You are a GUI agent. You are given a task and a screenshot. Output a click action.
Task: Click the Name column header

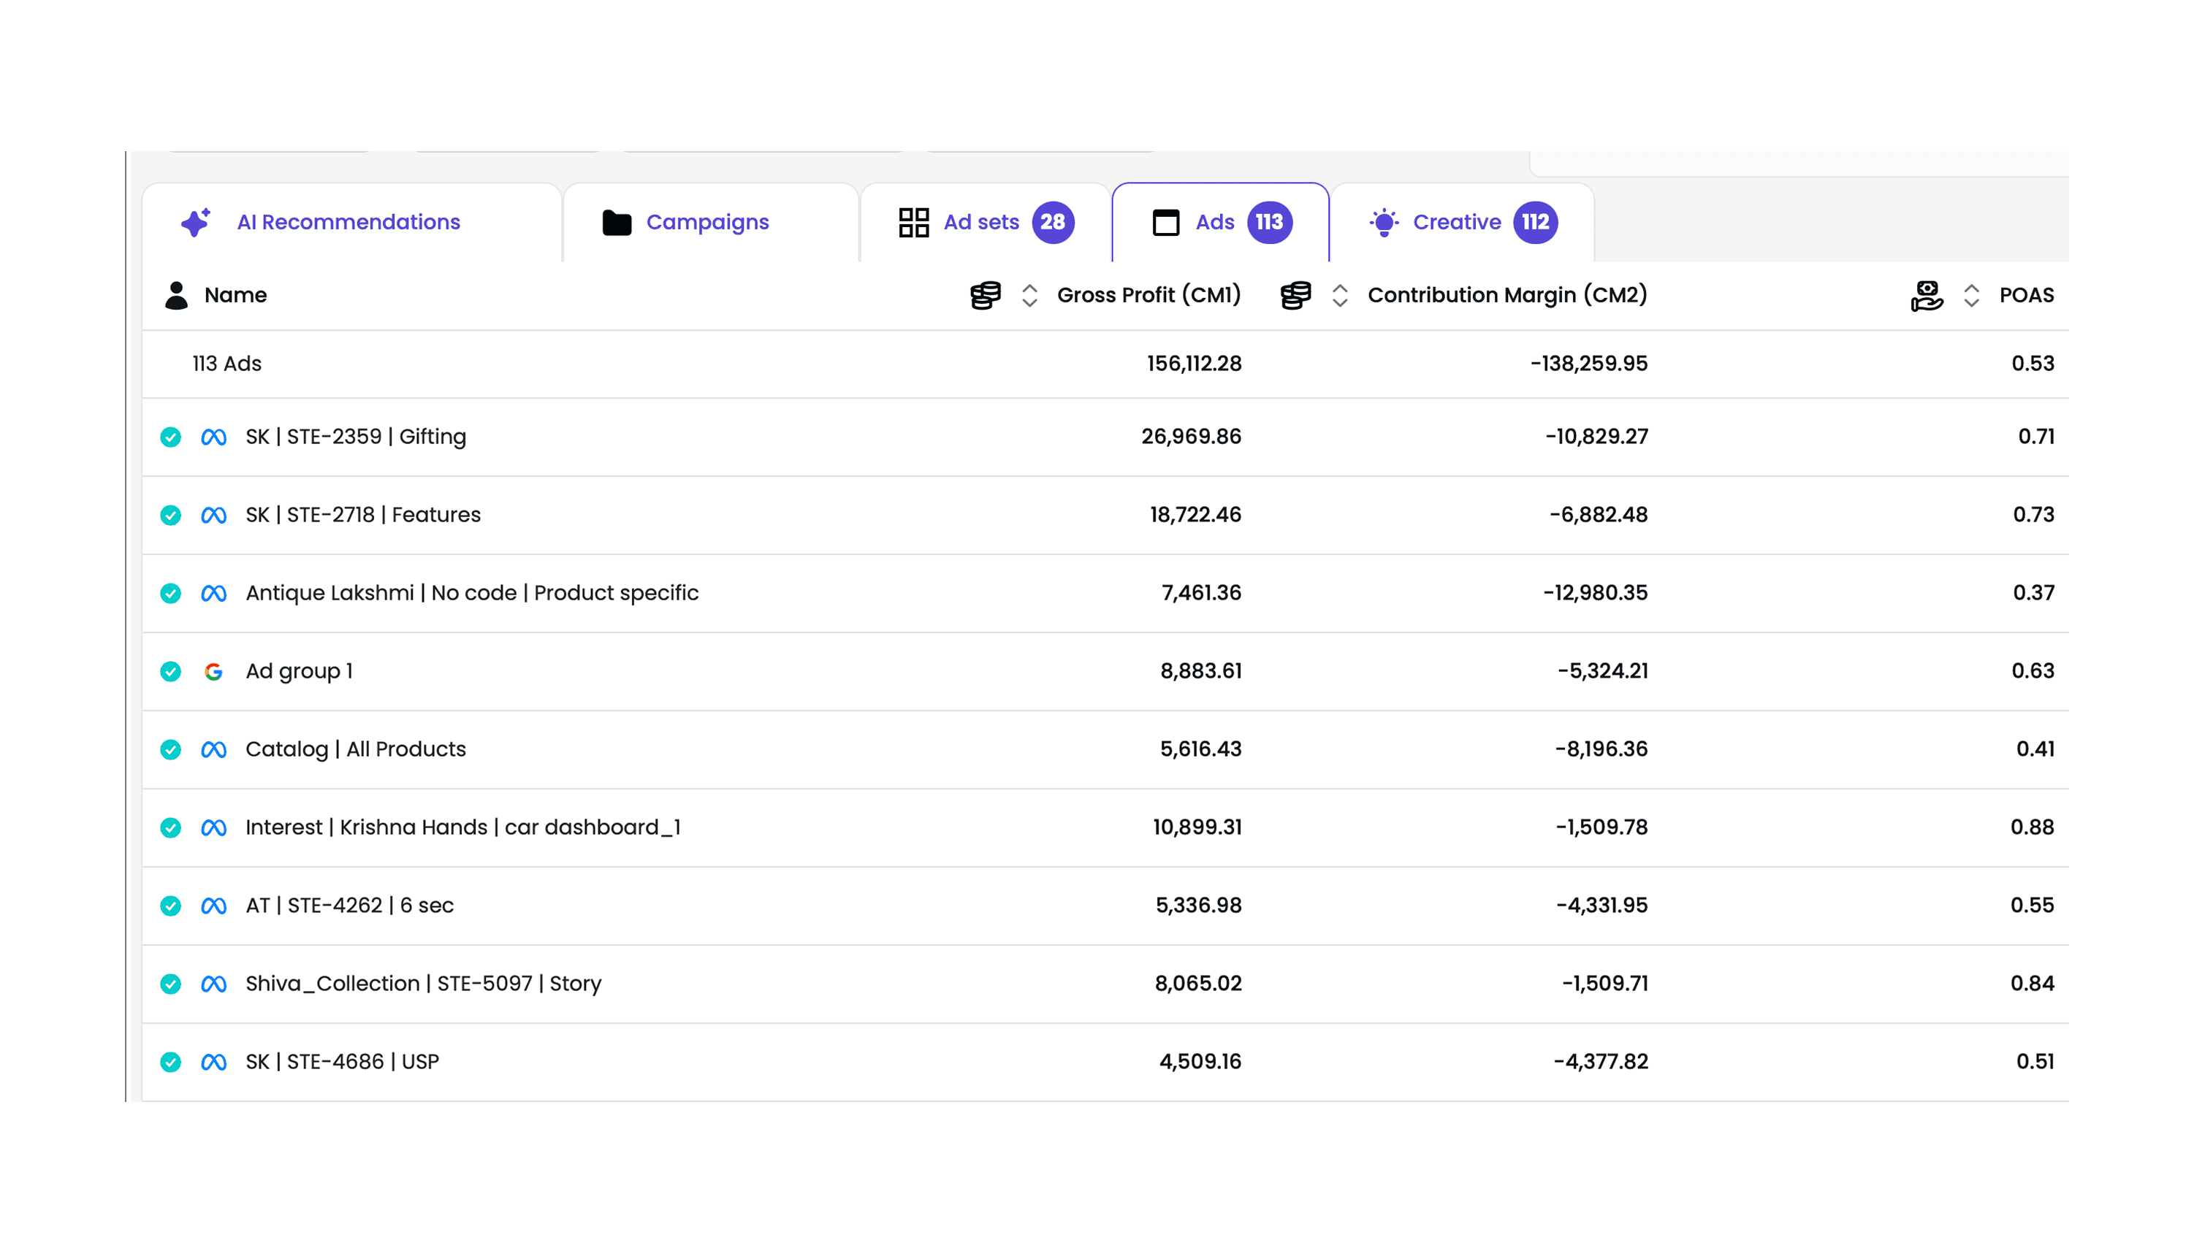[235, 296]
